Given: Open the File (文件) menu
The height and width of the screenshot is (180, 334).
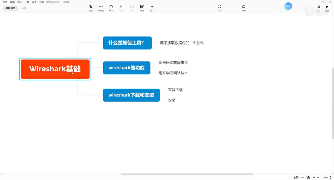Looking at the screenshot, I should (5, 2).
